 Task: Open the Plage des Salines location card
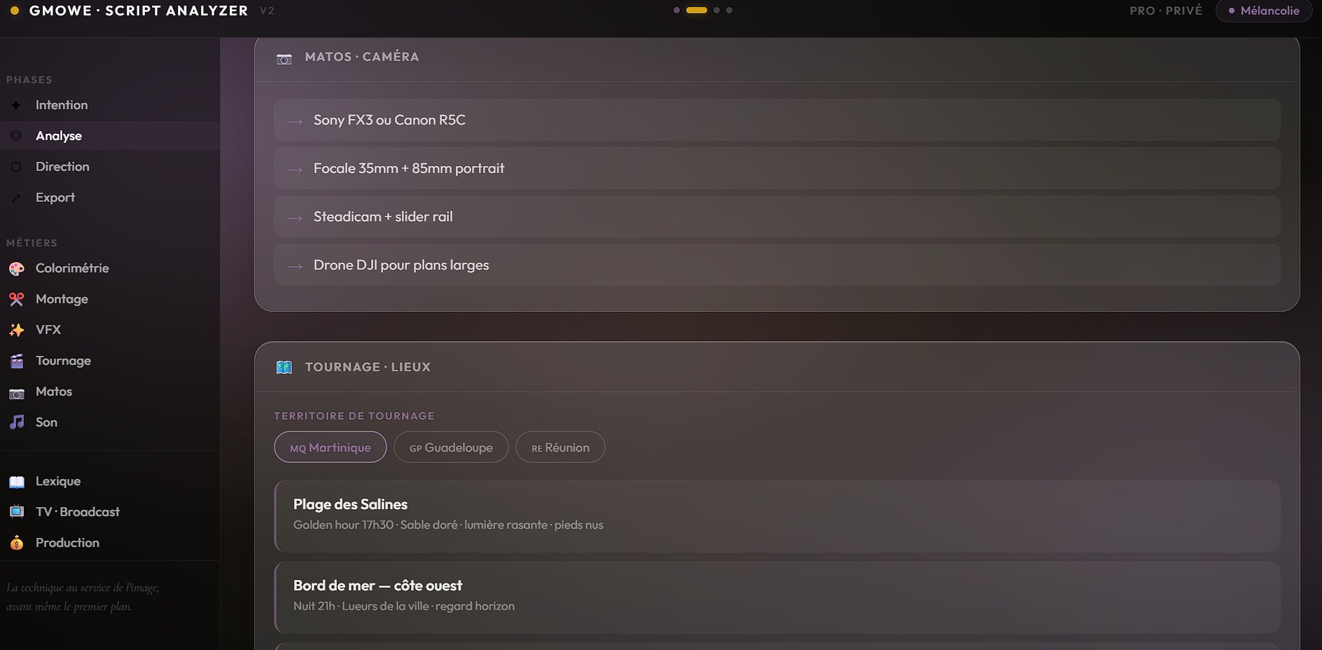[777, 516]
